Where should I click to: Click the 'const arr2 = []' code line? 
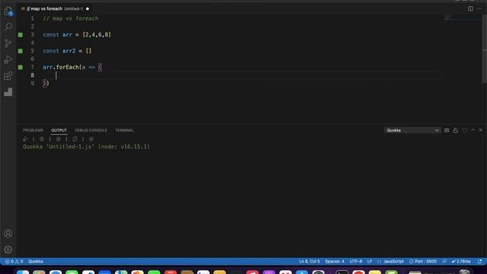(67, 51)
